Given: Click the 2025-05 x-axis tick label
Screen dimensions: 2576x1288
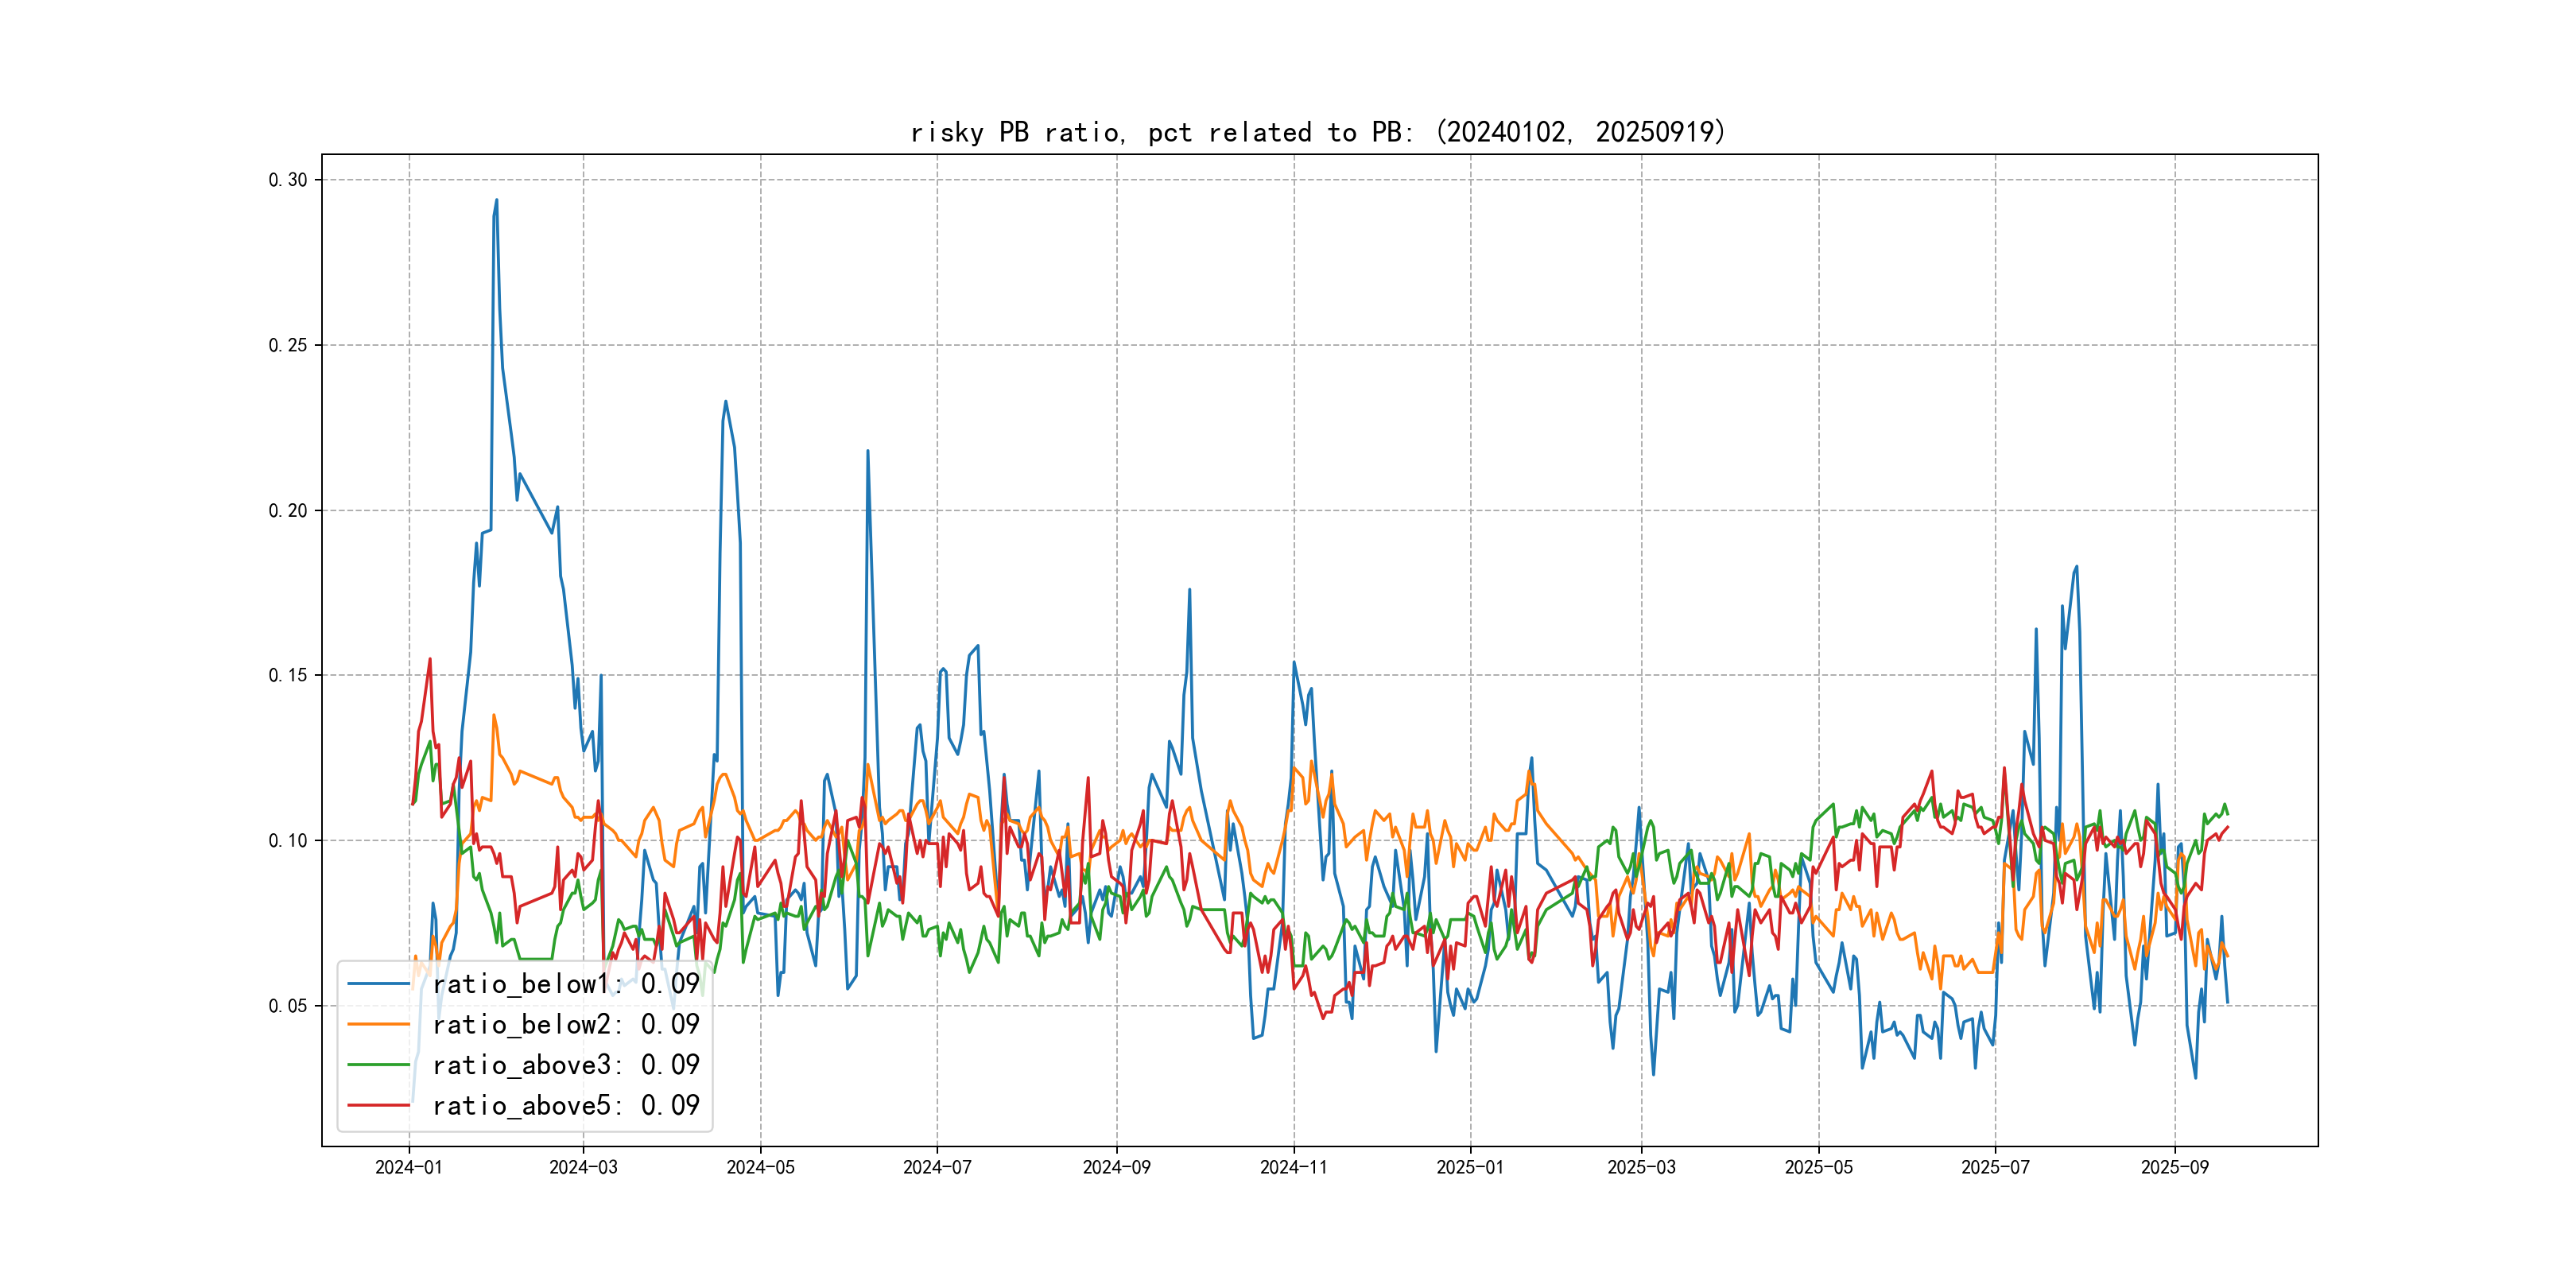Looking at the screenshot, I should 1818,1167.
